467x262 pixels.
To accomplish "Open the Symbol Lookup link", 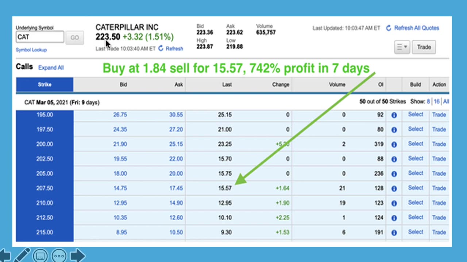I will (31, 50).
